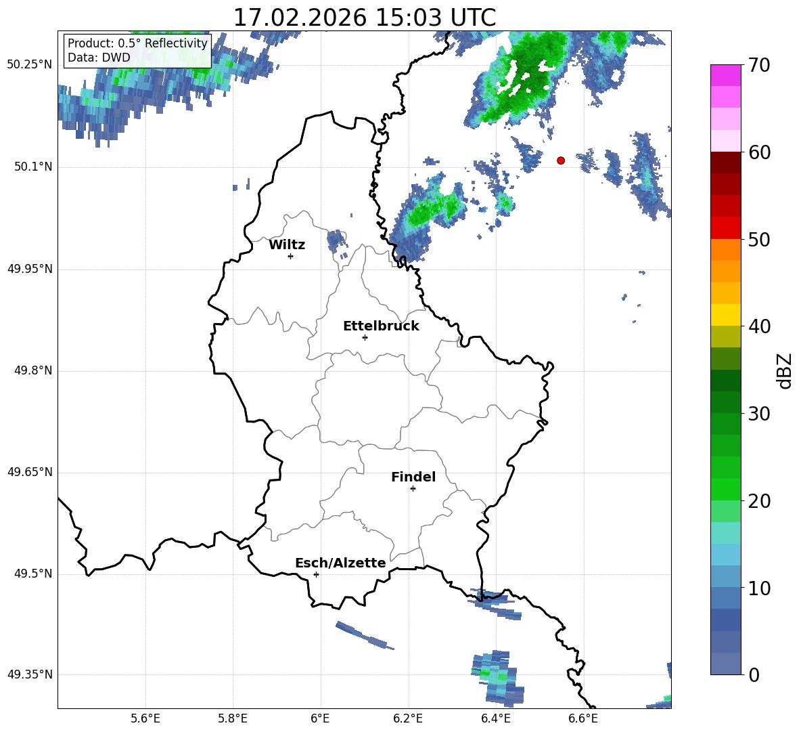Click the dBZ colorbar axis label

785,370
